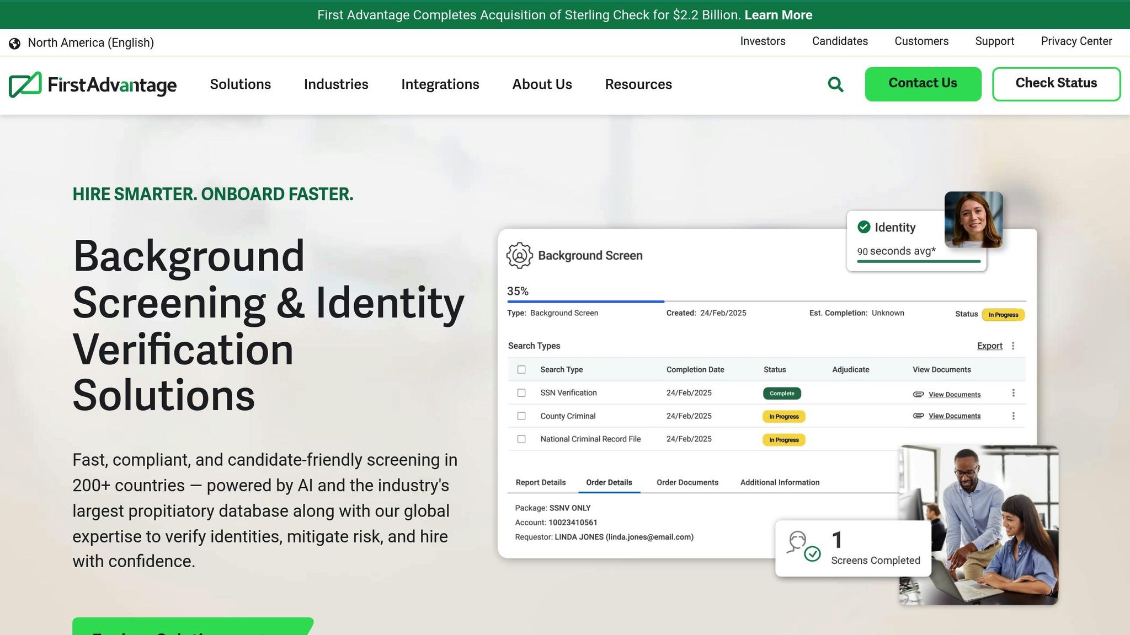Click the Screens Completed headset icon

(x=803, y=546)
